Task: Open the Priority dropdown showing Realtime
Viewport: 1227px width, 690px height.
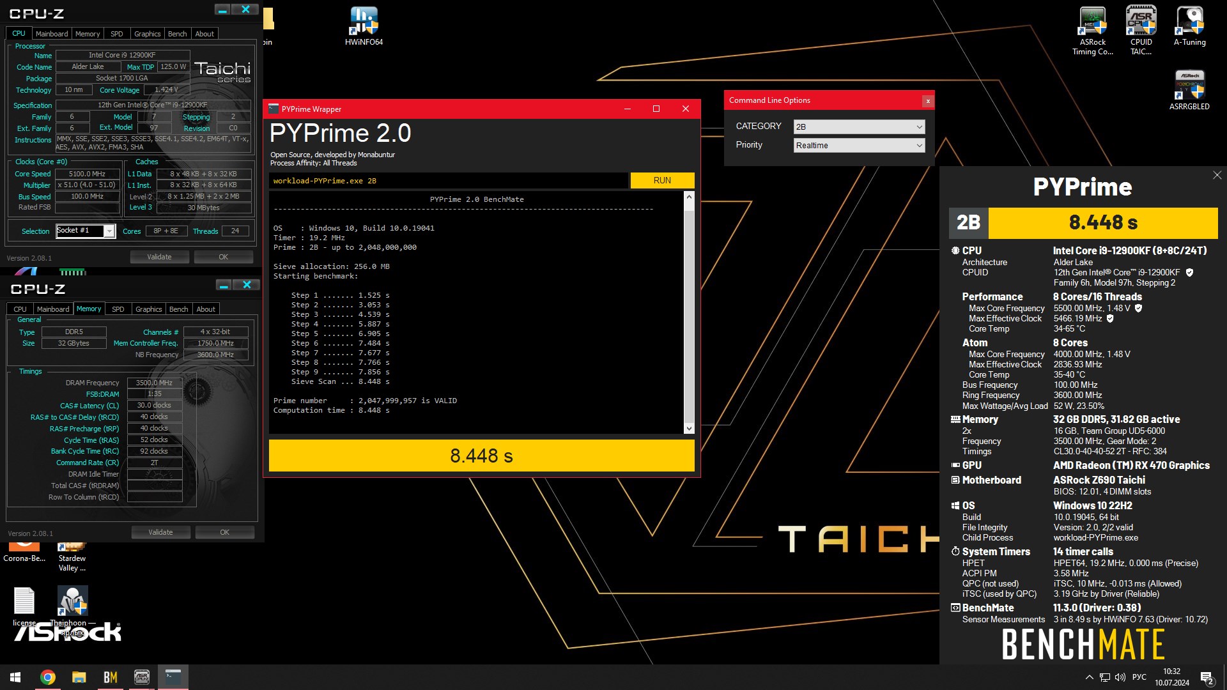Action: tap(859, 145)
